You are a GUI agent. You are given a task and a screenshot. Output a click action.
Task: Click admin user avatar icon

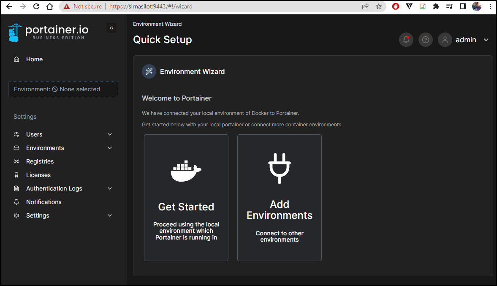(445, 40)
